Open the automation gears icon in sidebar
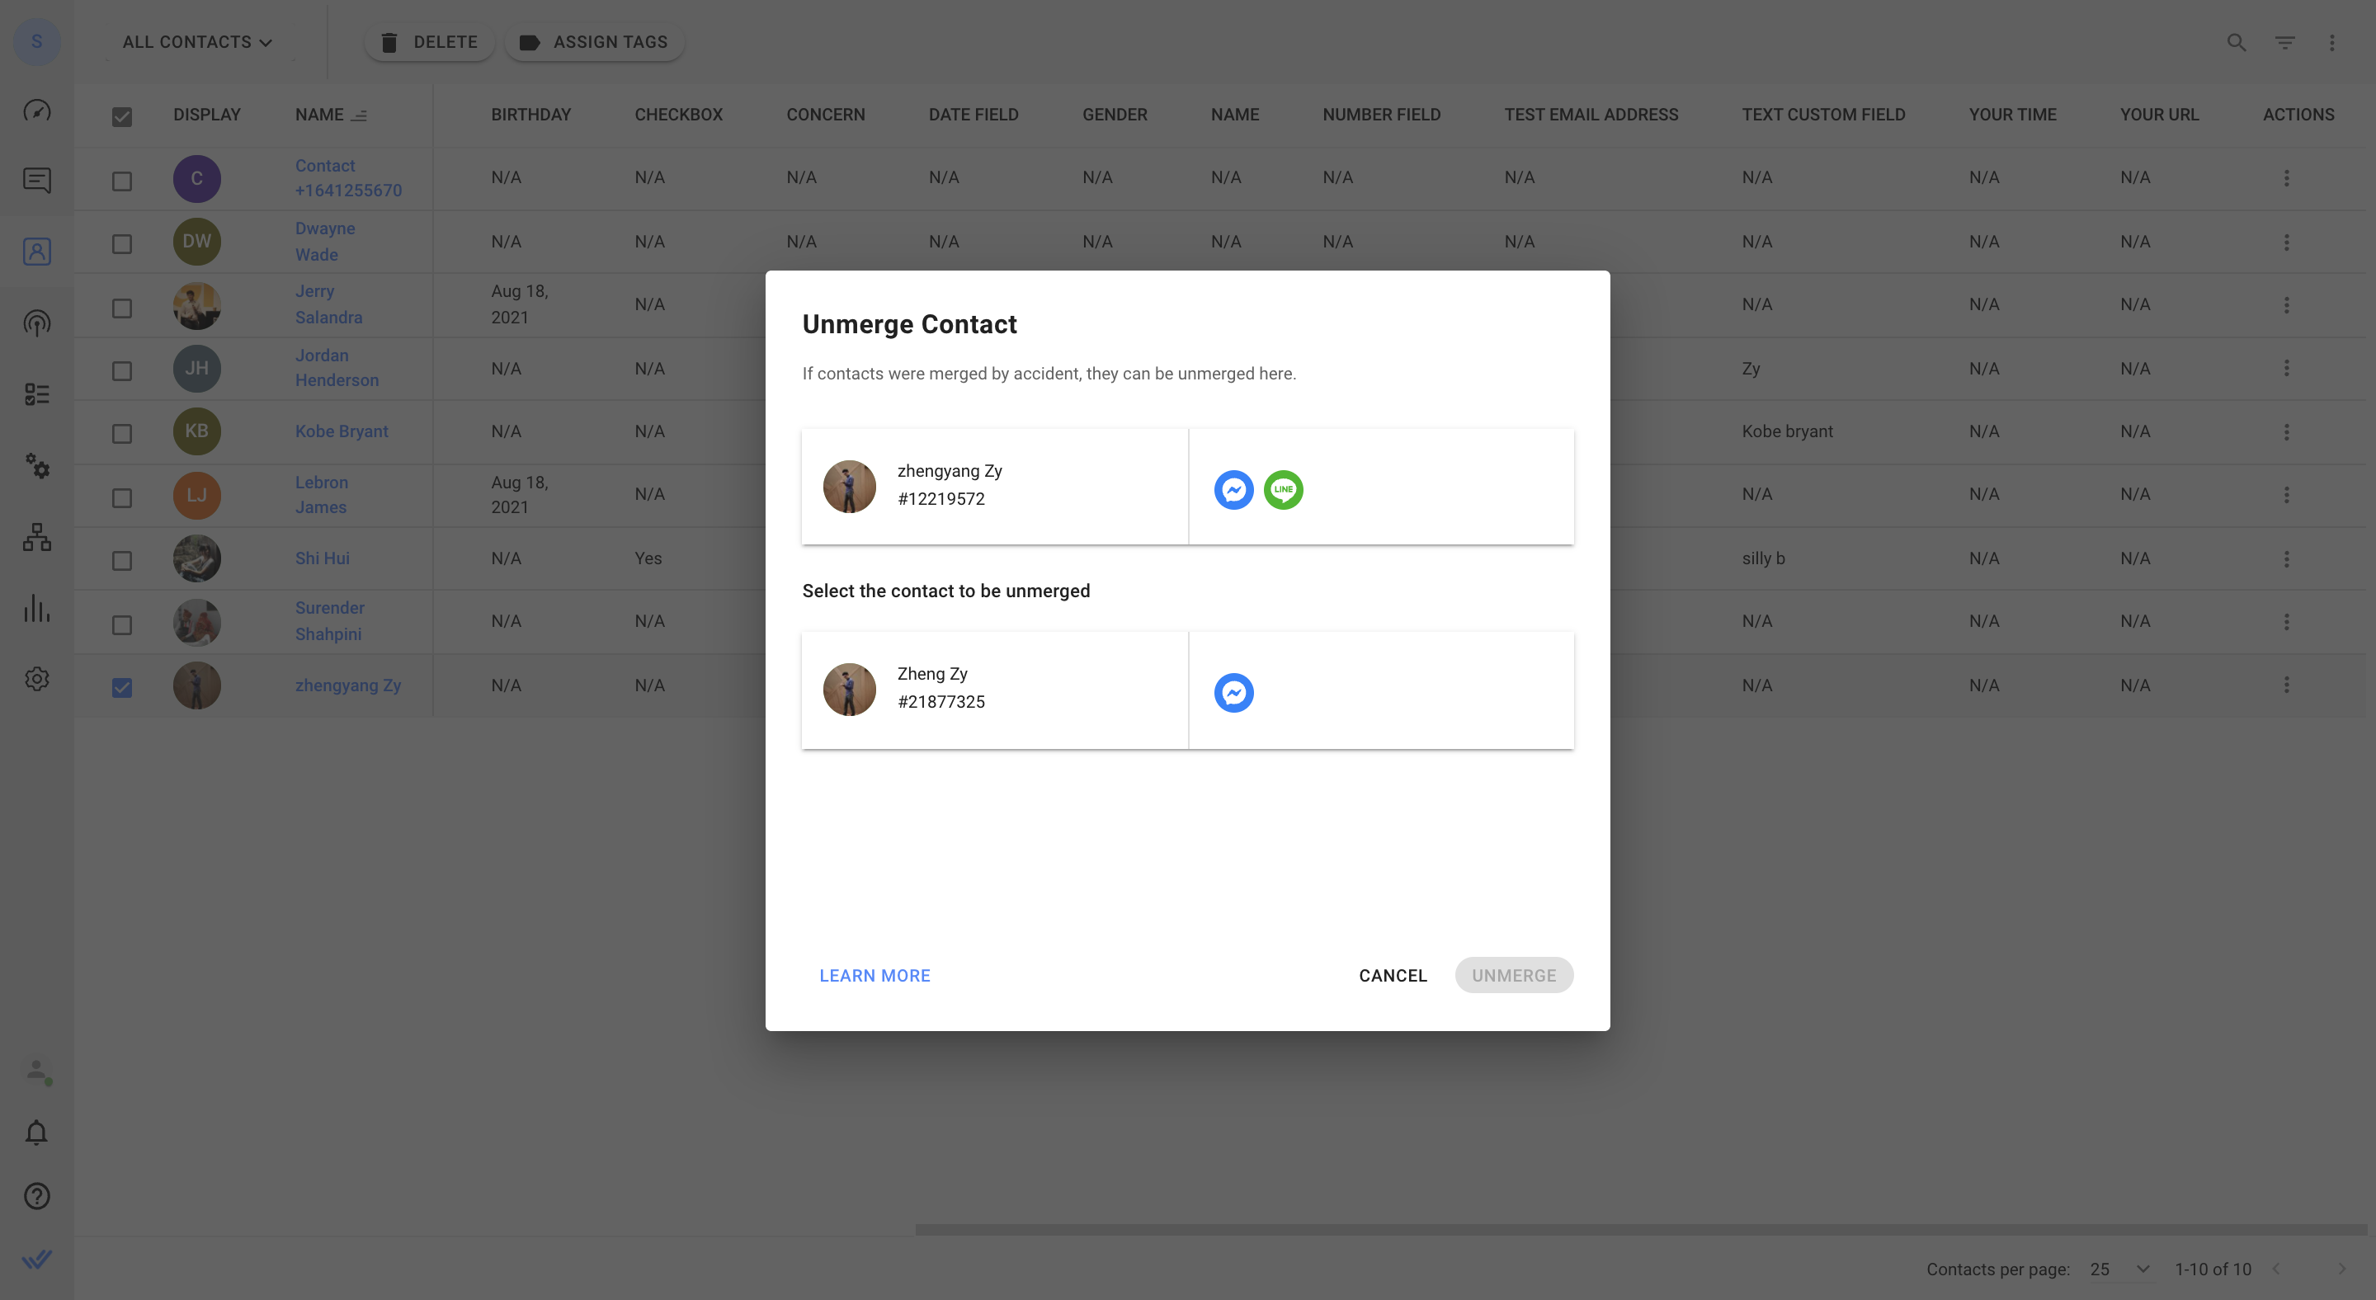 37,465
